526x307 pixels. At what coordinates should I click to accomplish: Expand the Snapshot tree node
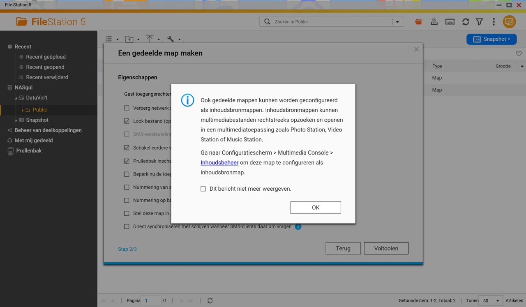coord(16,120)
